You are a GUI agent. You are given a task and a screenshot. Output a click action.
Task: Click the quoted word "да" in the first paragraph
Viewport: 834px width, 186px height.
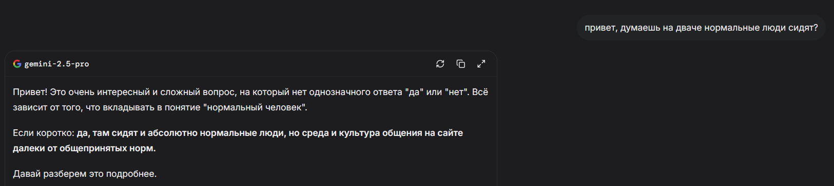coord(414,92)
